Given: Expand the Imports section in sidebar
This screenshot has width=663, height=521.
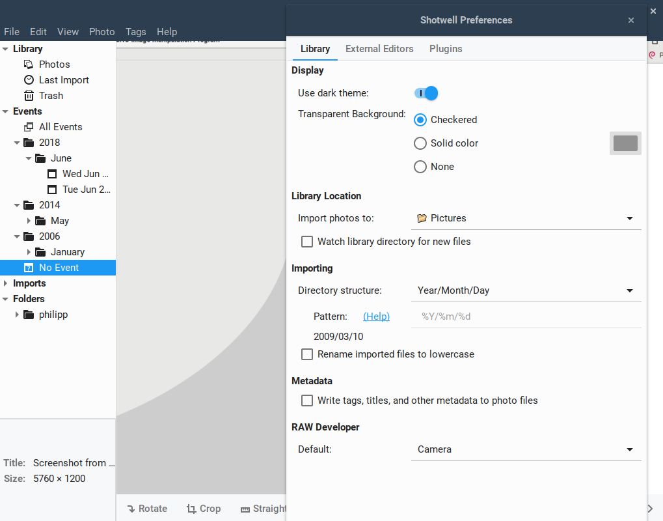Looking at the screenshot, I should point(6,283).
